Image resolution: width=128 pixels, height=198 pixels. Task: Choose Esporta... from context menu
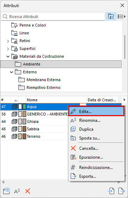97,176
